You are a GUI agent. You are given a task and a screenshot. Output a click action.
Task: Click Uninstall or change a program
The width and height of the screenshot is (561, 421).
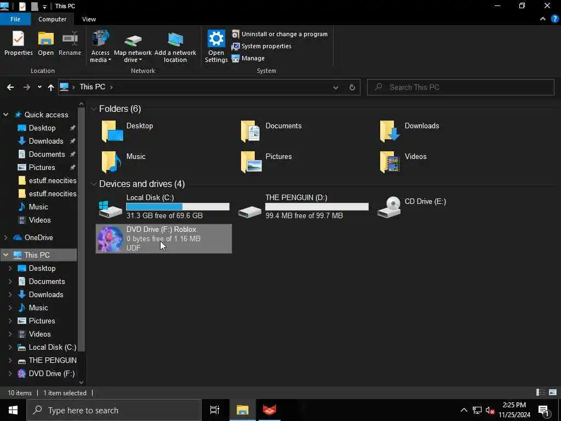tap(280, 34)
